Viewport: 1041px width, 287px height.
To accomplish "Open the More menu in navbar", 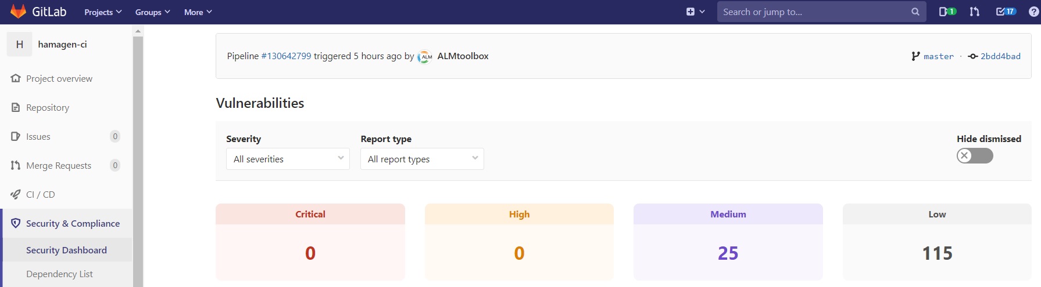I will click(198, 12).
